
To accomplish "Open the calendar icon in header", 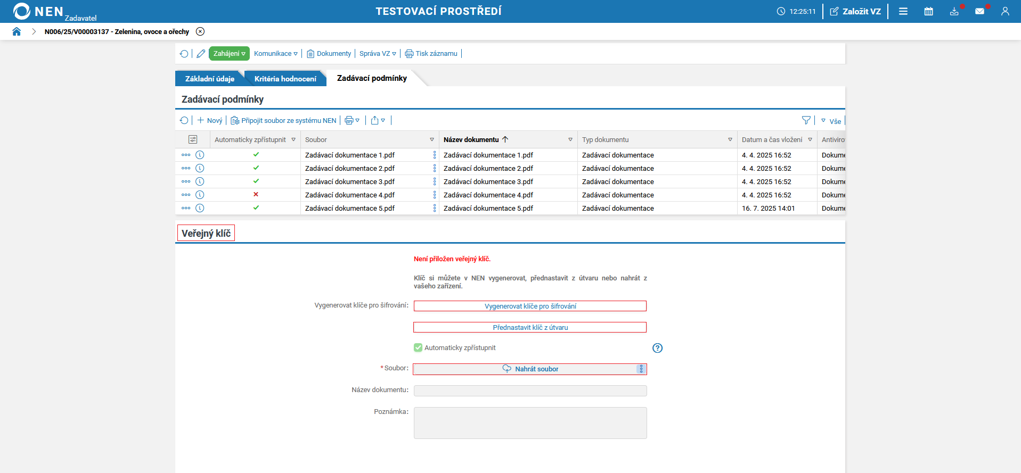I will [x=928, y=11].
